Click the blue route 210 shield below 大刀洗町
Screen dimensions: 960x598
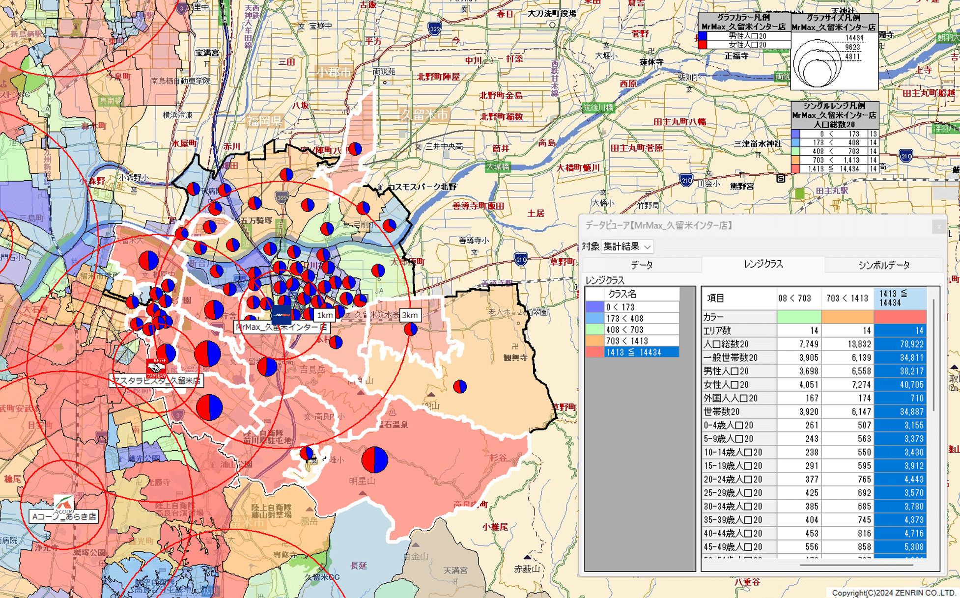pos(521,258)
